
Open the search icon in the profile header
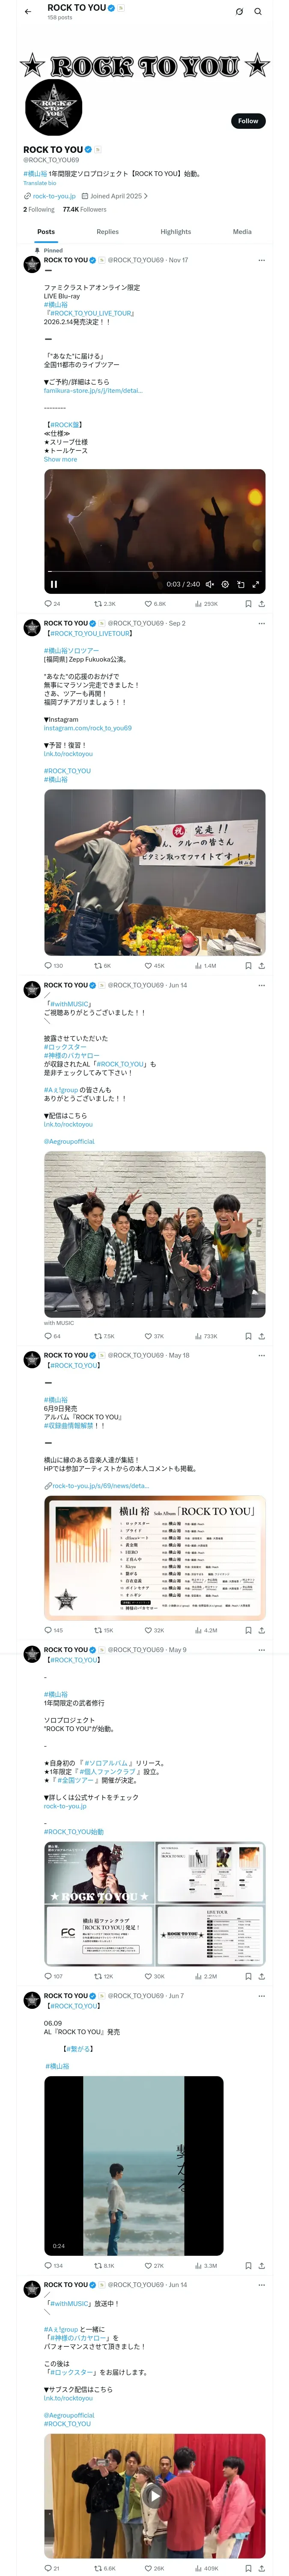(258, 12)
